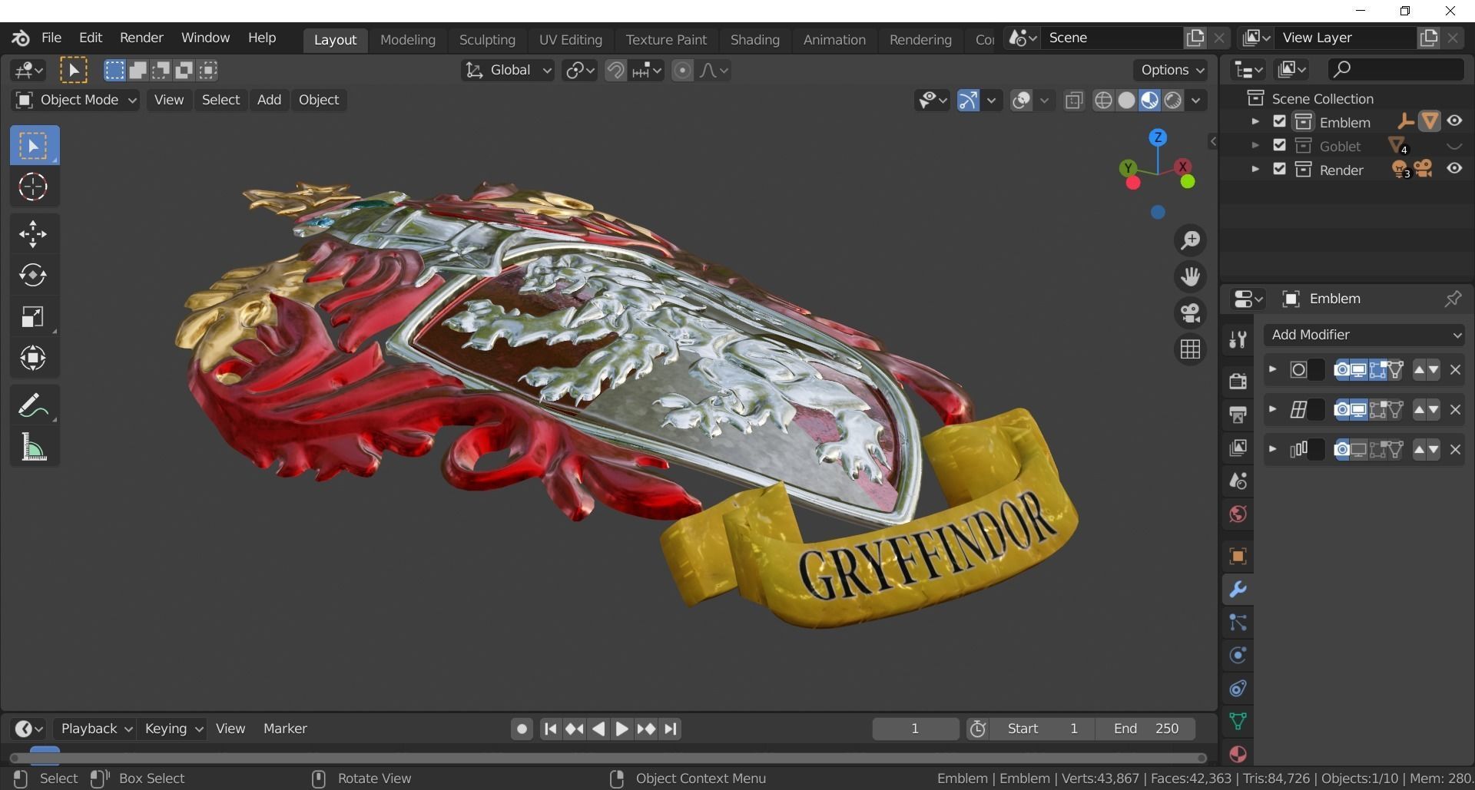Open the Playback dropdown in timeline
Viewport: 1475px width, 790px height.
pyautogui.click(x=95, y=729)
